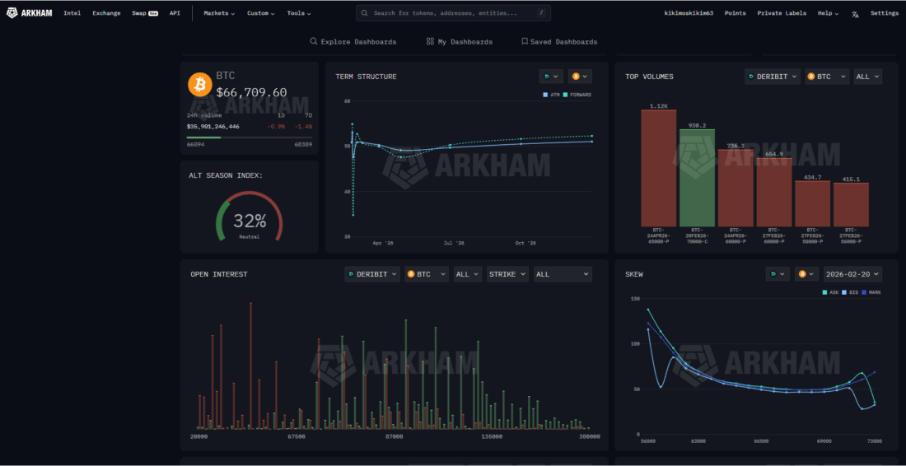Open the Points page
Viewport: 906px width, 466px height.
tap(735, 13)
